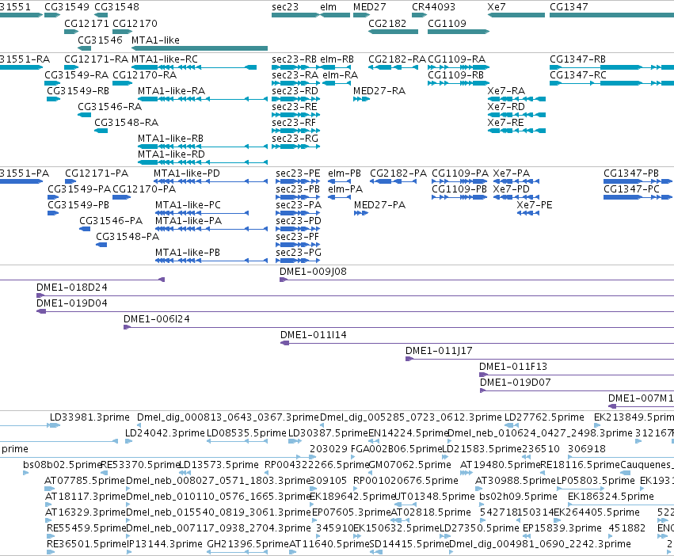Click BAC clone DME1-019D07
The height and width of the screenshot is (556, 674).
pyautogui.click(x=577, y=390)
